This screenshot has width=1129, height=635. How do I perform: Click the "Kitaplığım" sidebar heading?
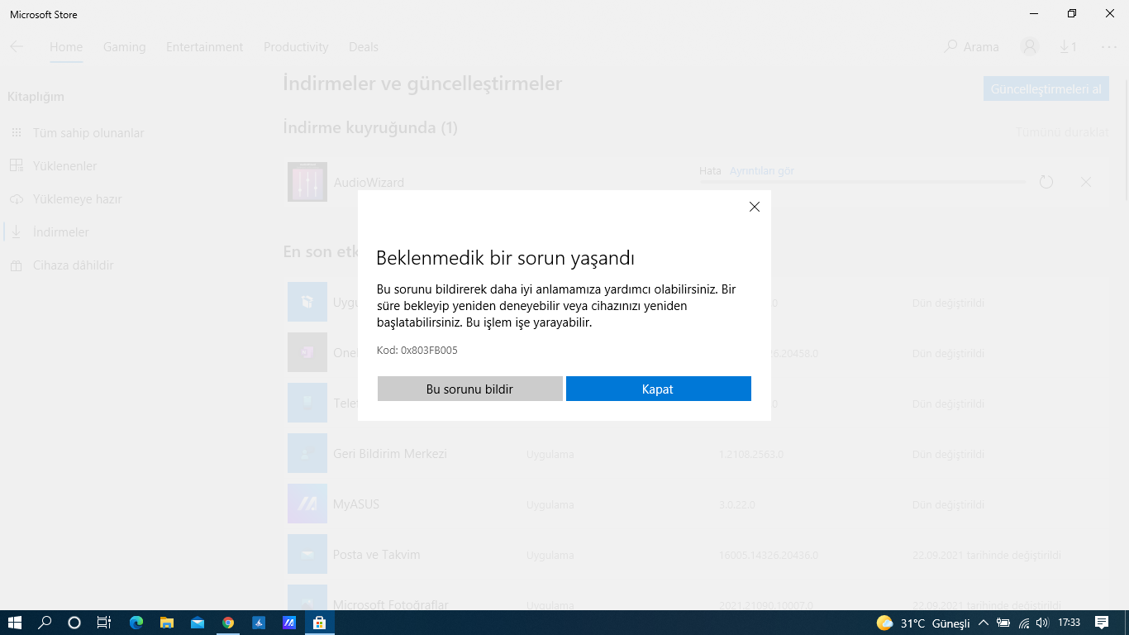pos(36,97)
